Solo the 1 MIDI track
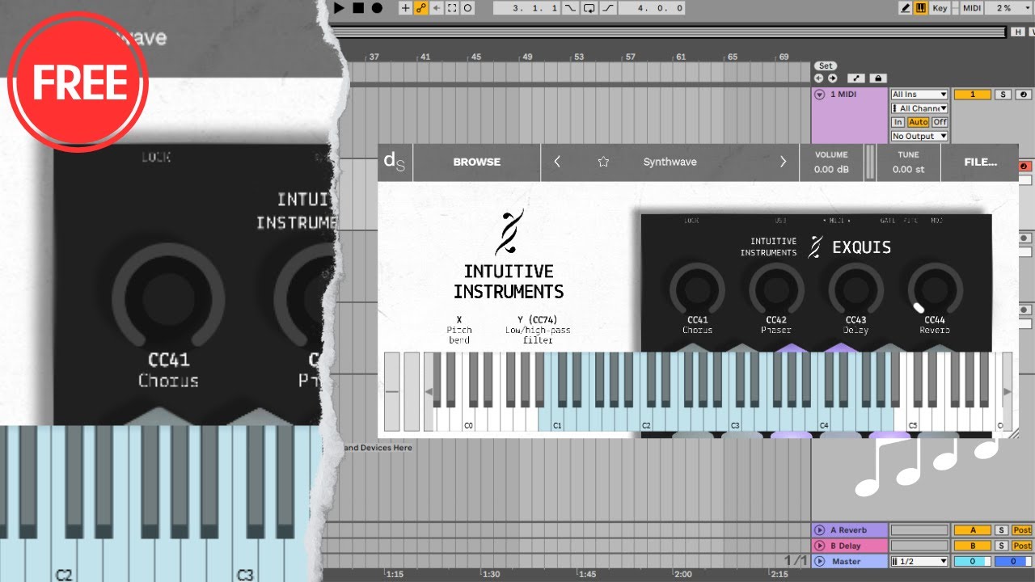Image resolution: width=1035 pixels, height=582 pixels. (1003, 95)
